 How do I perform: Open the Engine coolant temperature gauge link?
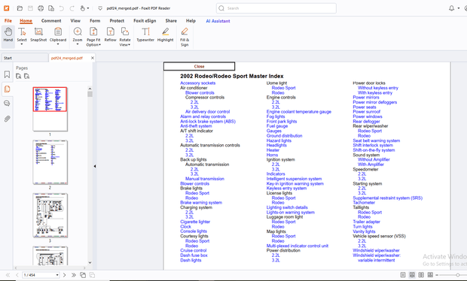click(x=299, y=112)
